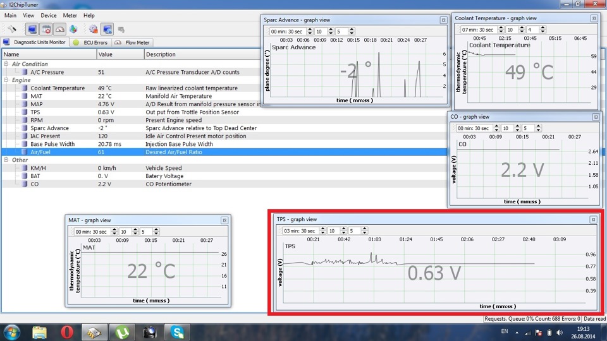Open the colorful chart cube toolbar icon

(73, 29)
